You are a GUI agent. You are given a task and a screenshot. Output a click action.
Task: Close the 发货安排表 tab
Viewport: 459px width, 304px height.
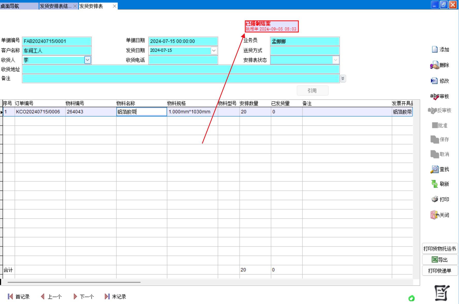(114, 6)
